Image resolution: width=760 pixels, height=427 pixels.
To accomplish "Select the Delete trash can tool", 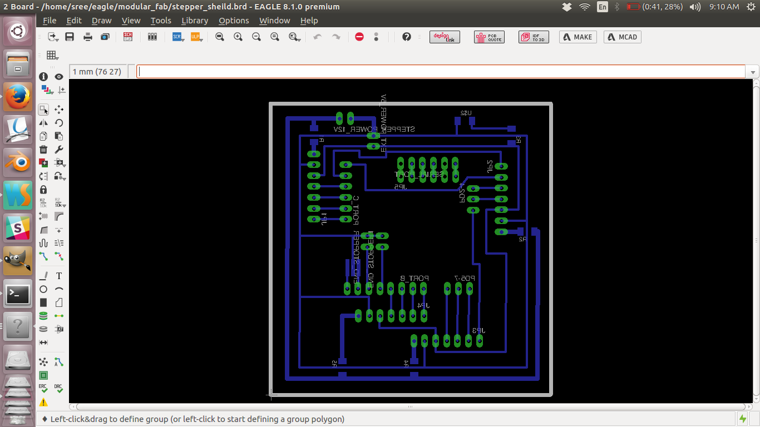I will coord(43,150).
